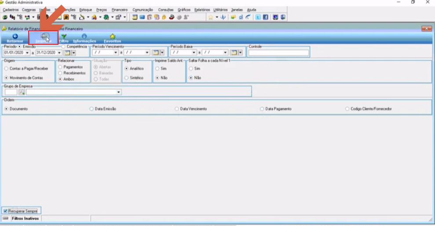435x226 pixels.
Task: Close the Relatório de Financeiro inner window
Action: (426, 29)
